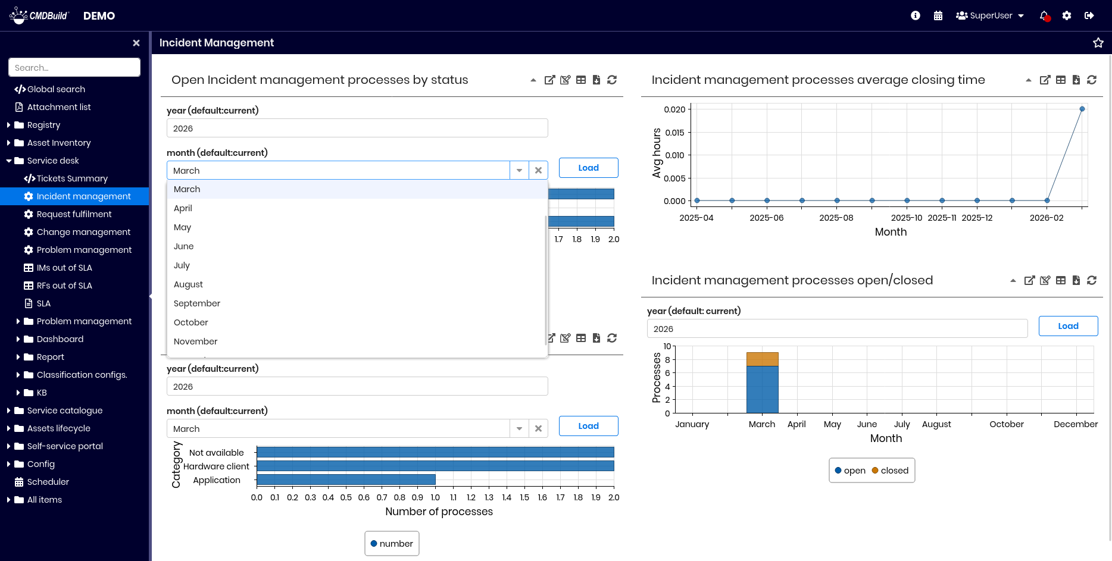Expand the Registry folder in sidebar
Image resolution: width=1112 pixels, height=561 pixels.
point(9,125)
